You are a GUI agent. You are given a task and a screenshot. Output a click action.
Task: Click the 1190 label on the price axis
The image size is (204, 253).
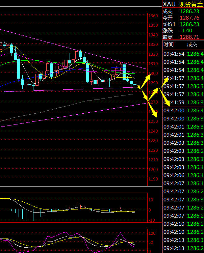[153, 179]
